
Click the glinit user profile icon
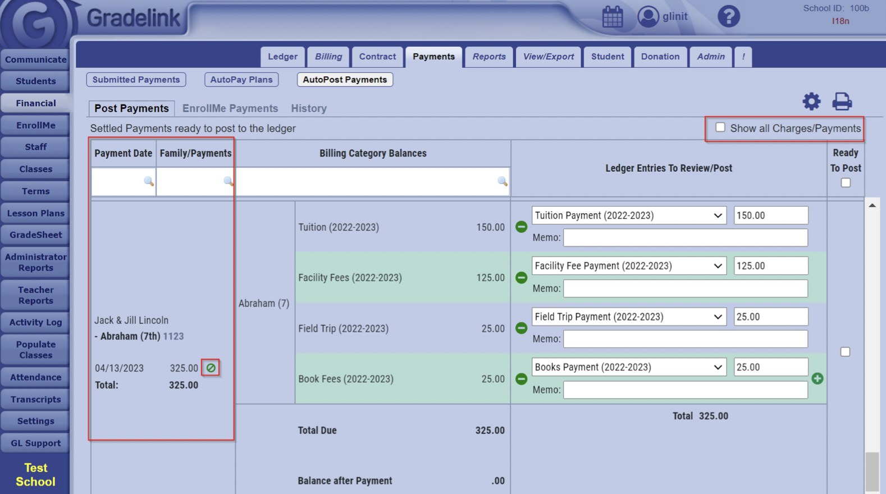(x=648, y=17)
